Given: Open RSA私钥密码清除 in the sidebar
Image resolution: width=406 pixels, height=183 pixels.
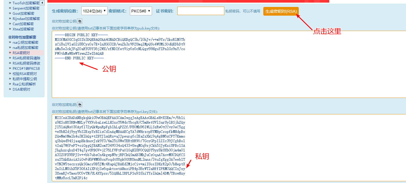Looking at the screenshot, I should pos(26,58).
